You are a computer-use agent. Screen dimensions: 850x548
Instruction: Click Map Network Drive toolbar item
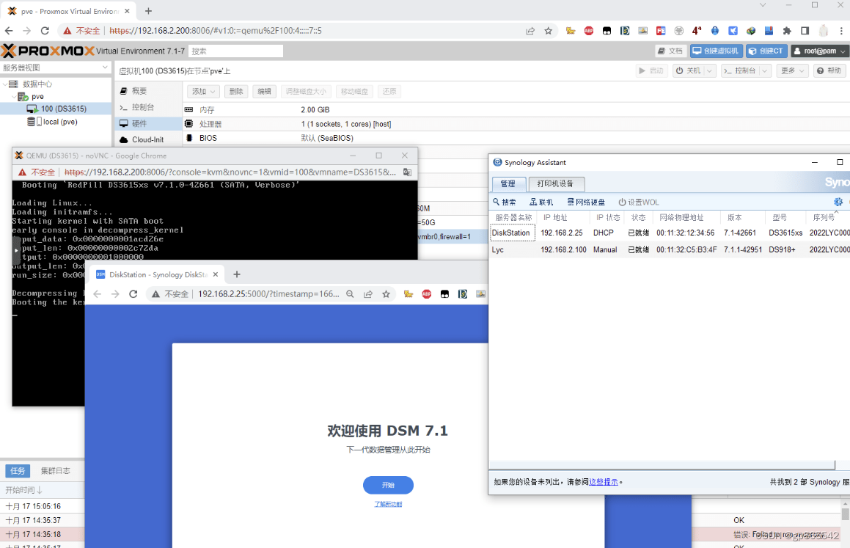(x=585, y=202)
